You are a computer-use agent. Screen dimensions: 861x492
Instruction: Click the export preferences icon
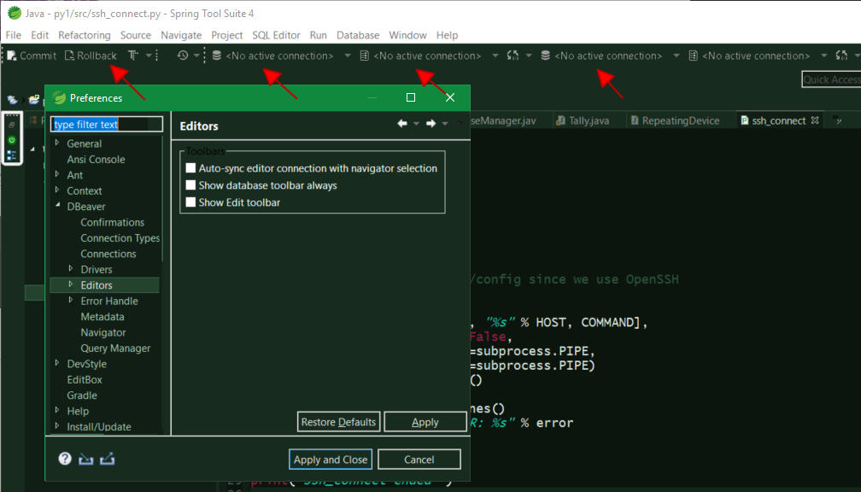tap(107, 459)
